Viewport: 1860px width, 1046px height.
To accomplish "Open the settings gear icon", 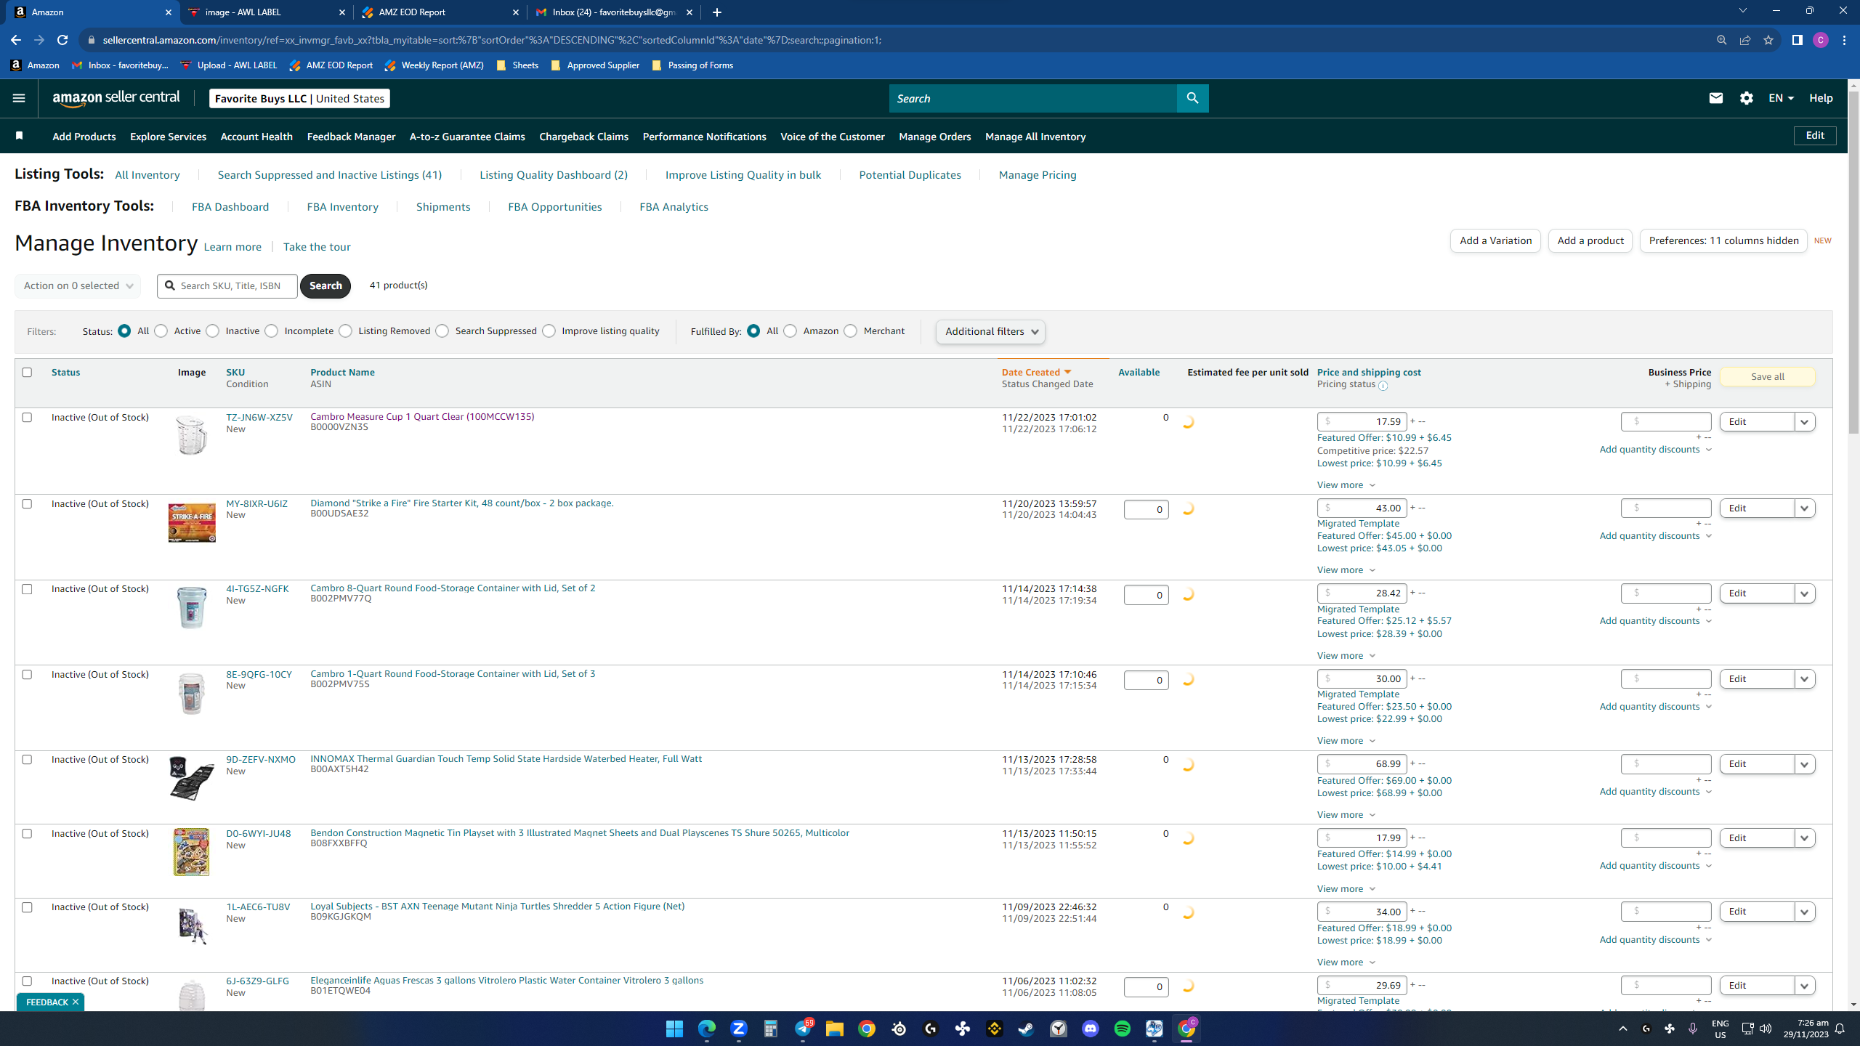I will [1746, 98].
